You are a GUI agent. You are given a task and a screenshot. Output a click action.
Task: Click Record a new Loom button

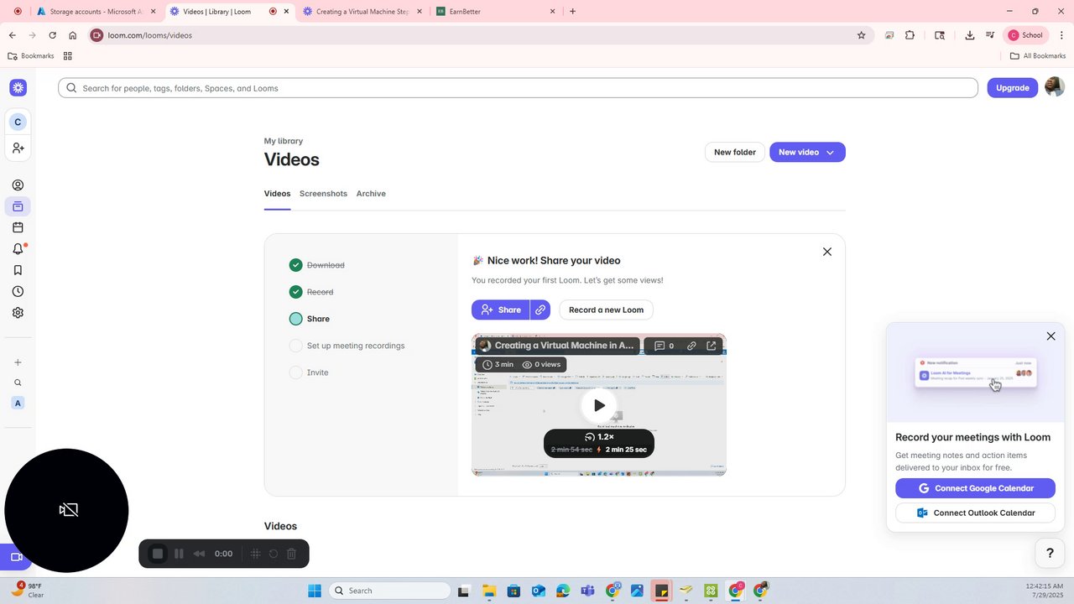tap(606, 310)
